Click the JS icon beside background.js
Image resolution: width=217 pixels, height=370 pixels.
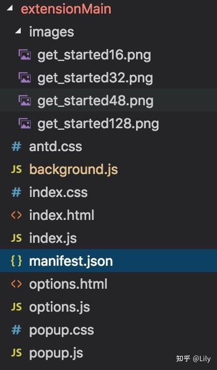click(x=16, y=169)
